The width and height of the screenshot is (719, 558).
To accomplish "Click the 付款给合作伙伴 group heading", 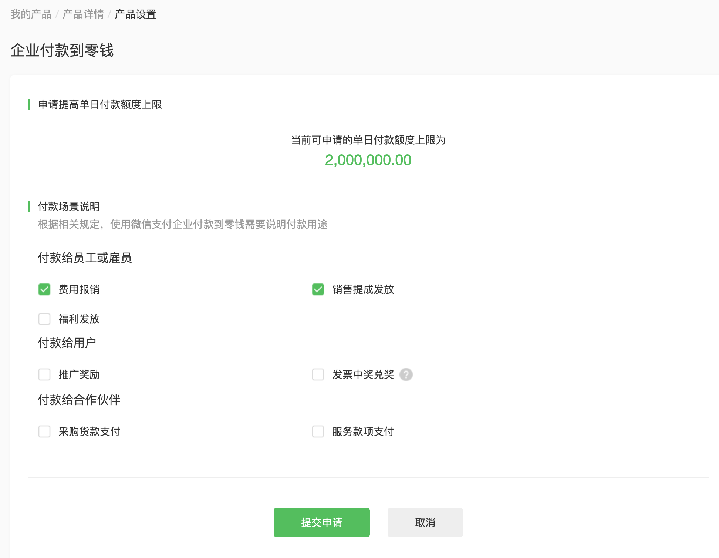I will click(x=79, y=400).
